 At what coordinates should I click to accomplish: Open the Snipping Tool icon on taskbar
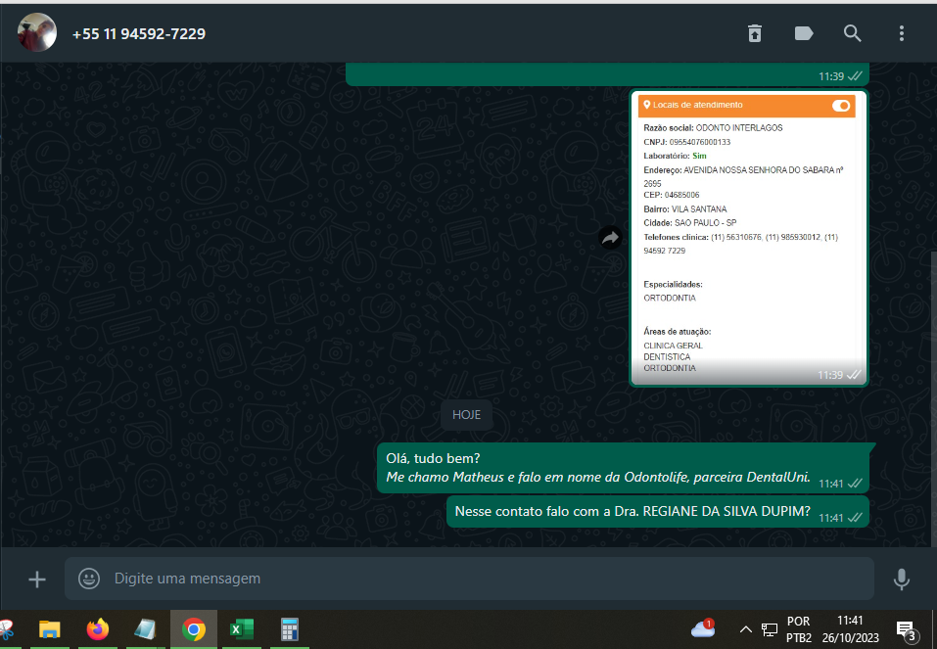pos(6,629)
